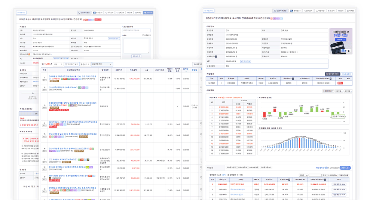Screen dimensions: 370x200
Task: Open the 등급보기 dropdown
Action: click(x=85, y=64)
